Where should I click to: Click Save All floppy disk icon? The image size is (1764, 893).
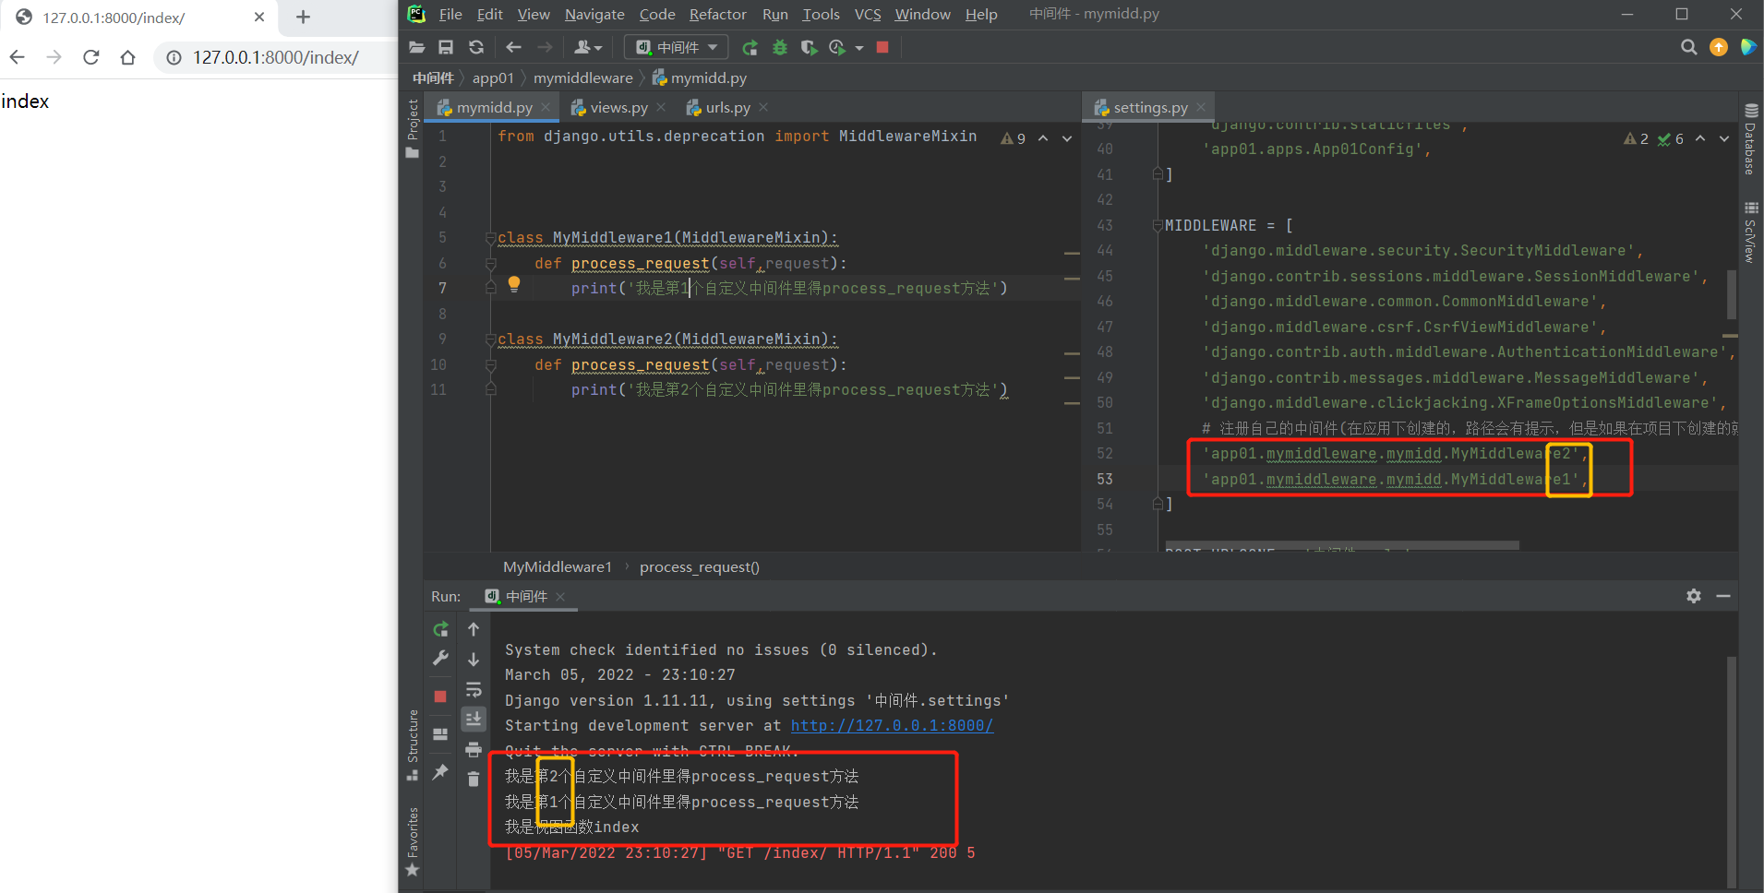pos(446,47)
